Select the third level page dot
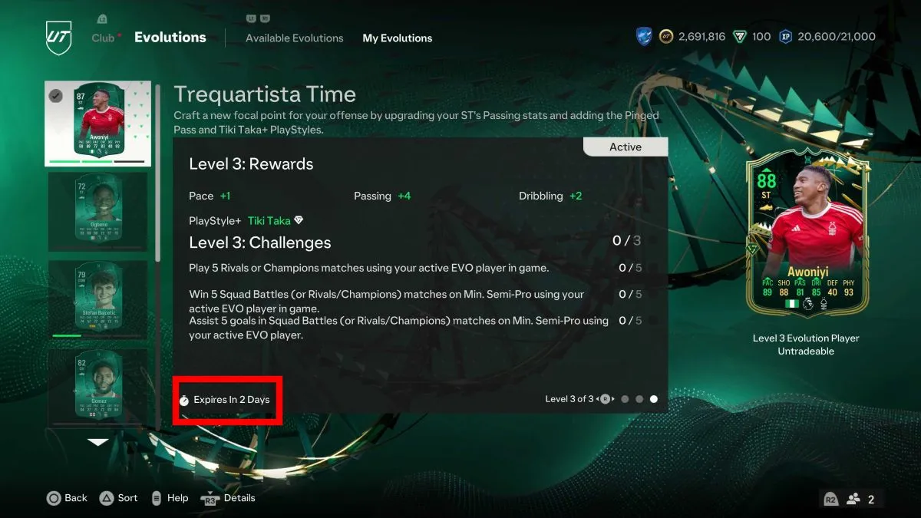Viewport: 921px width, 518px height. click(x=654, y=399)
